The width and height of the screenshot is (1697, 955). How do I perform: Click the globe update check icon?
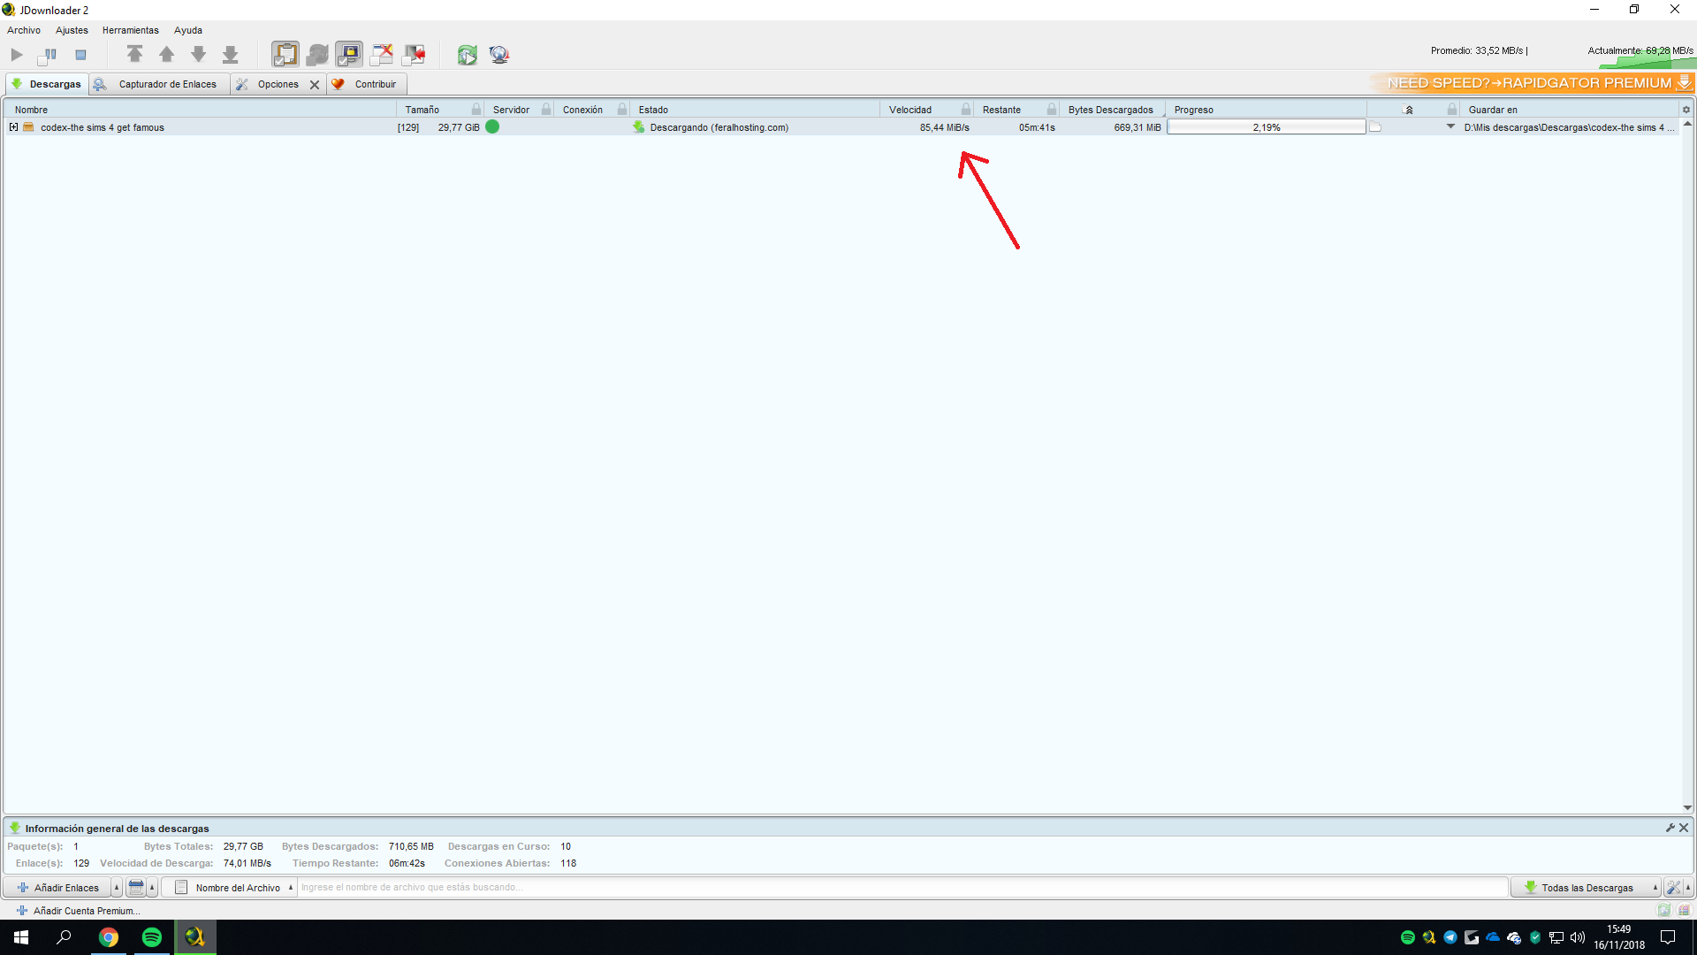point(499,55)
